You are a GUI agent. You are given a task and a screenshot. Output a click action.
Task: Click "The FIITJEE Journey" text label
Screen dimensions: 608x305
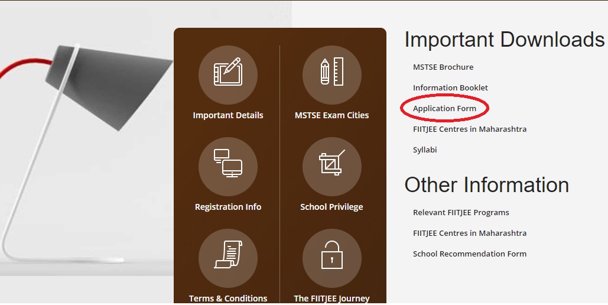pyautogui.click(x=331, y=298)
